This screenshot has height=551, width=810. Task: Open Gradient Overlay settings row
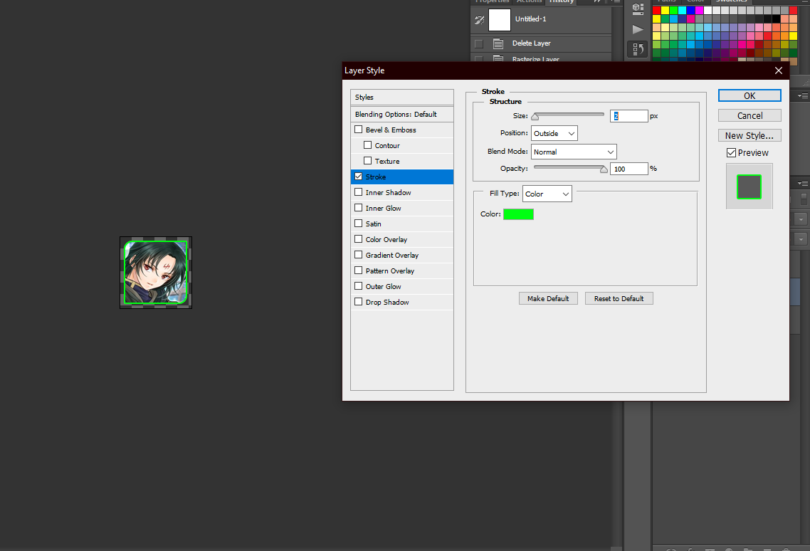(x=402, y=255)
